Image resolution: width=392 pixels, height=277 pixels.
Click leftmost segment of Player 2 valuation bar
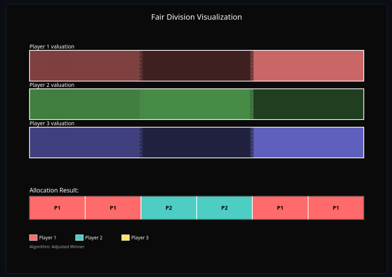[85, 104]
